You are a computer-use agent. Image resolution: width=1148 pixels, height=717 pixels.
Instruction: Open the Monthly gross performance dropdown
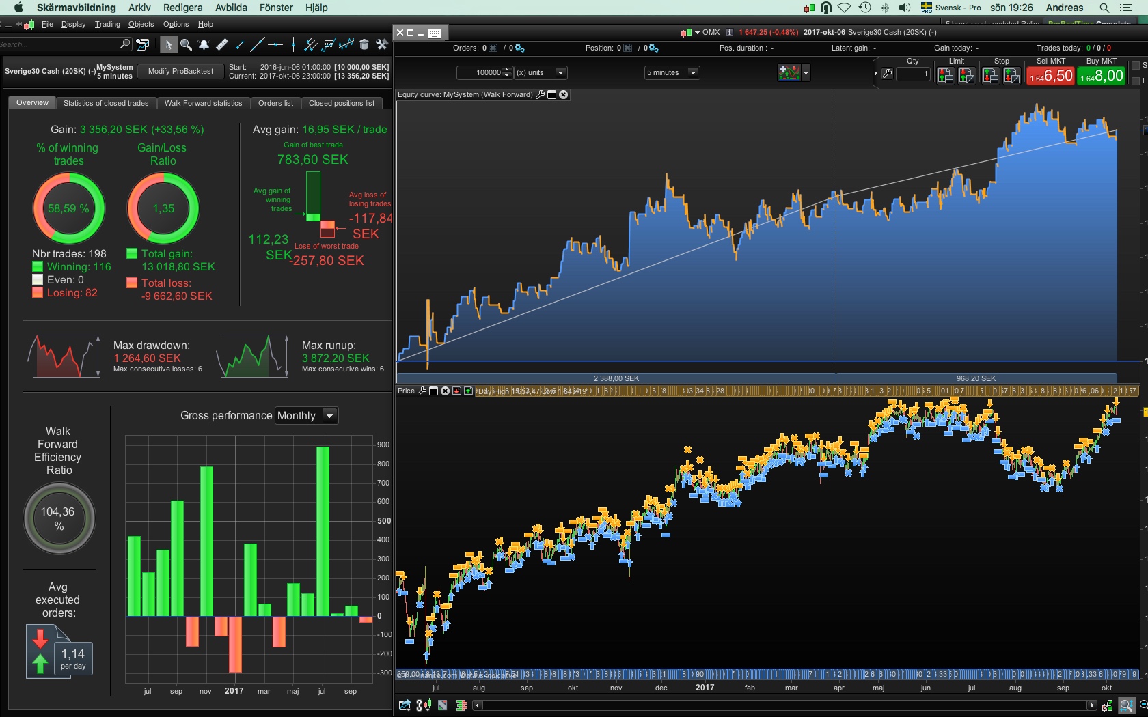click(306, 416)
